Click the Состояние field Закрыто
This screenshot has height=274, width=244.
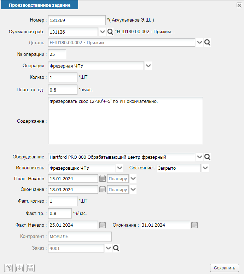coord(179,168)
